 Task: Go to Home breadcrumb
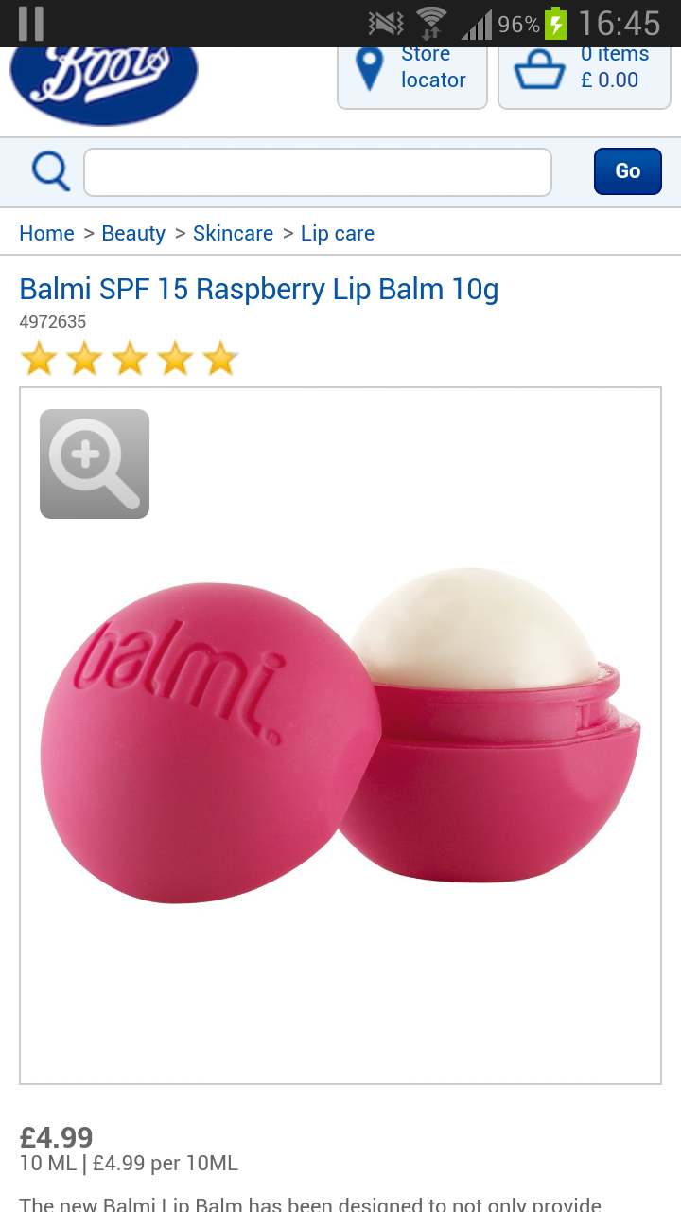tap(46, 233)
